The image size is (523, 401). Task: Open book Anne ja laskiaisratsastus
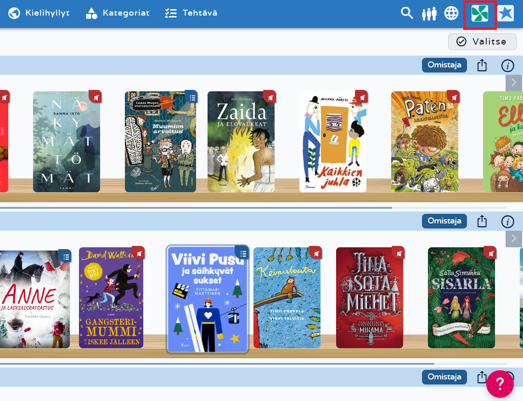[x=35, y=299]
